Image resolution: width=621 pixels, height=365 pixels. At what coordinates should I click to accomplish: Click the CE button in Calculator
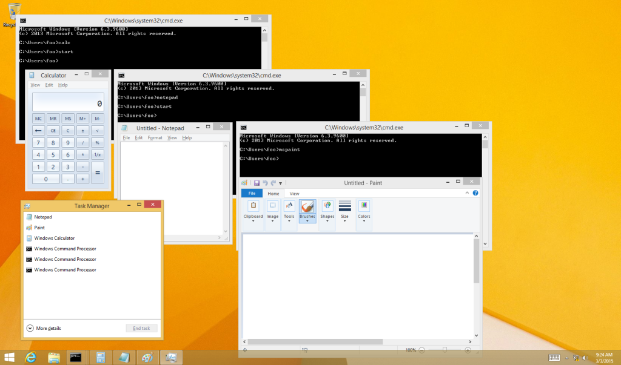[x=53, y=130]
